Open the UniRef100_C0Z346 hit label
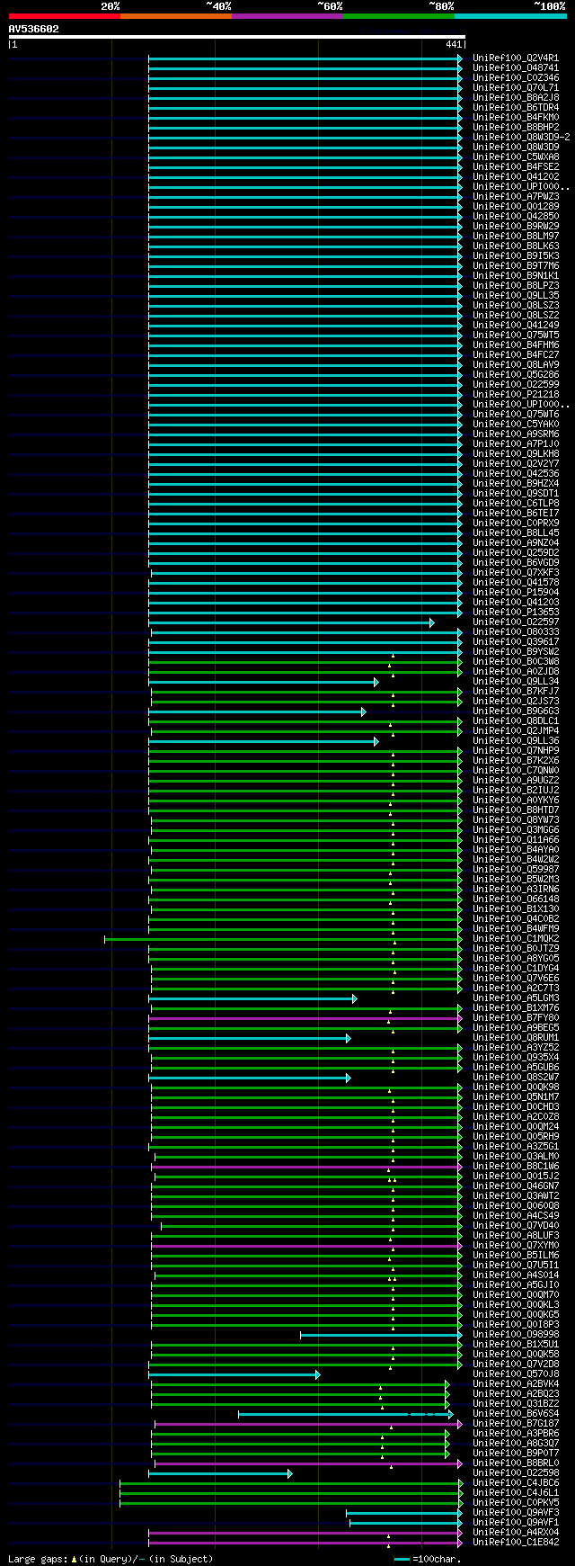 point(516,77)
